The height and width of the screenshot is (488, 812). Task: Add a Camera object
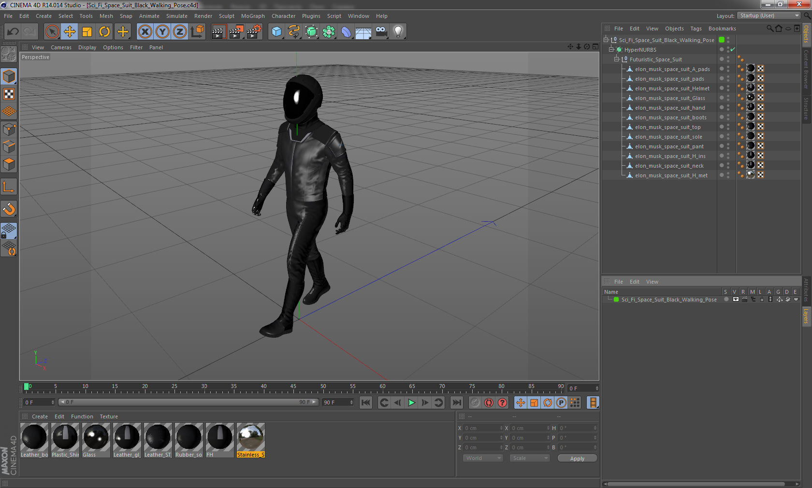pos(381,32)
